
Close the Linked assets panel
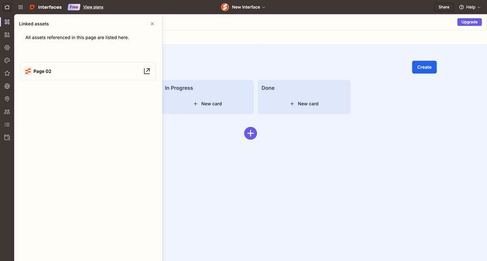coord(152,24)
